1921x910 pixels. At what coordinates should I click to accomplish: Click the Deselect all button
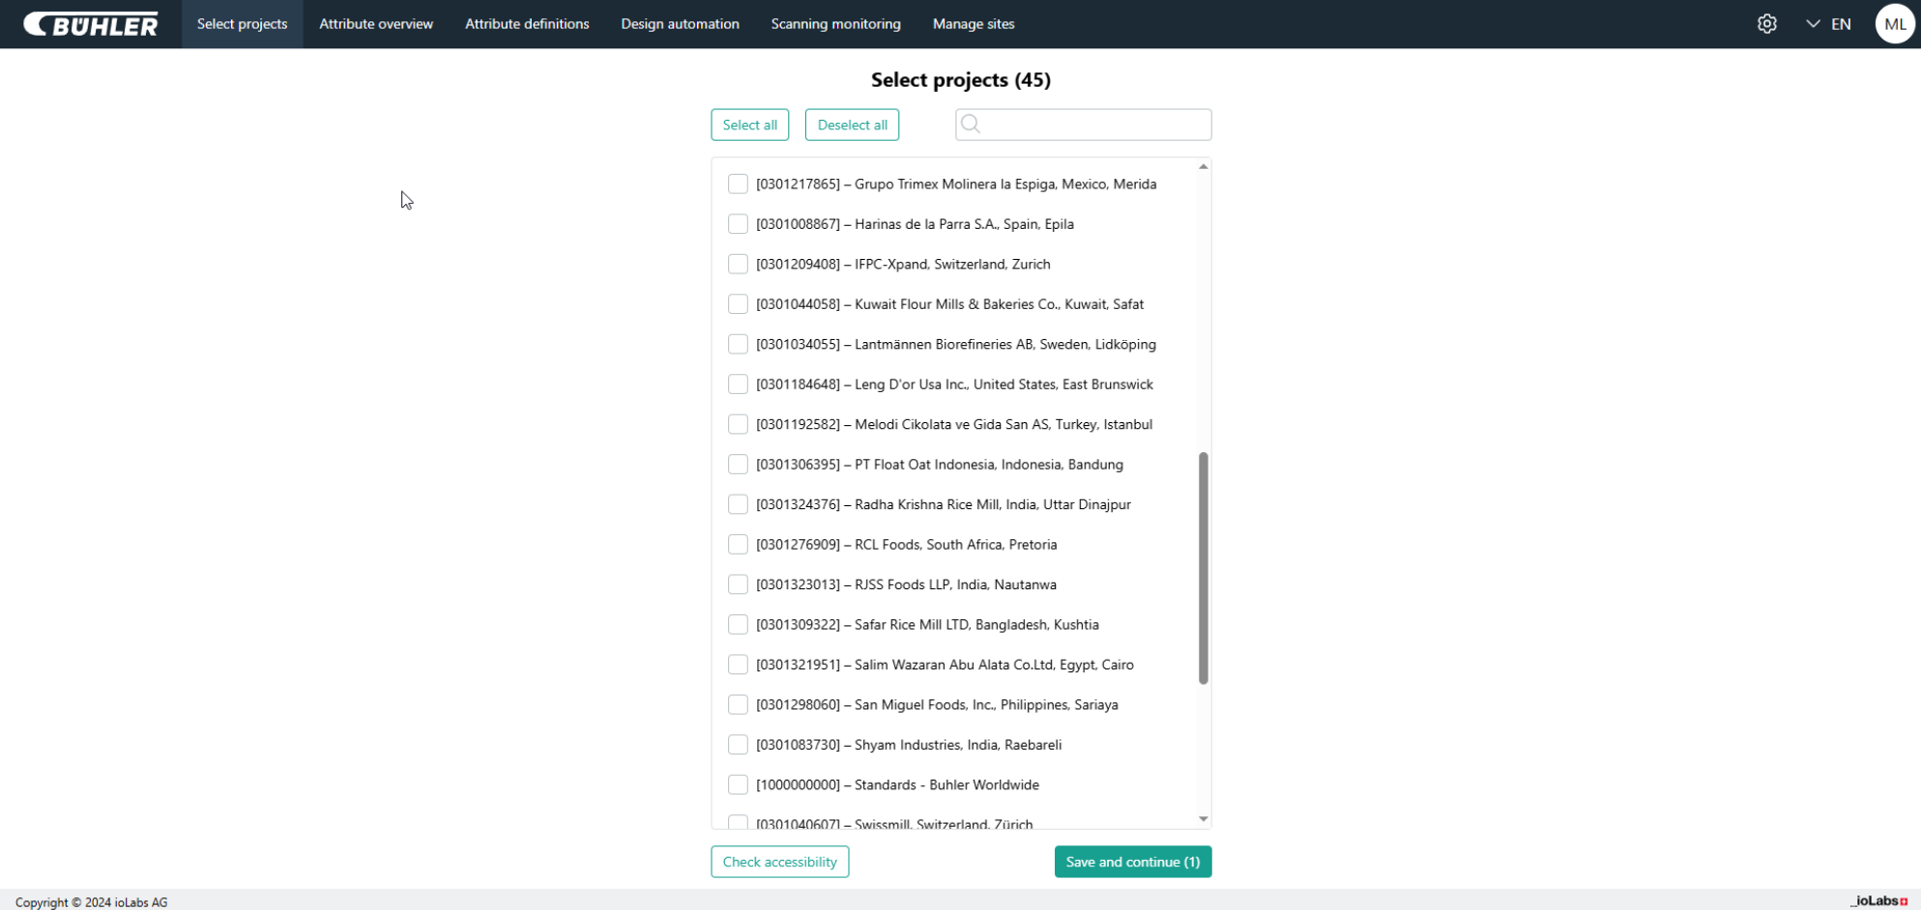point(852,125)
